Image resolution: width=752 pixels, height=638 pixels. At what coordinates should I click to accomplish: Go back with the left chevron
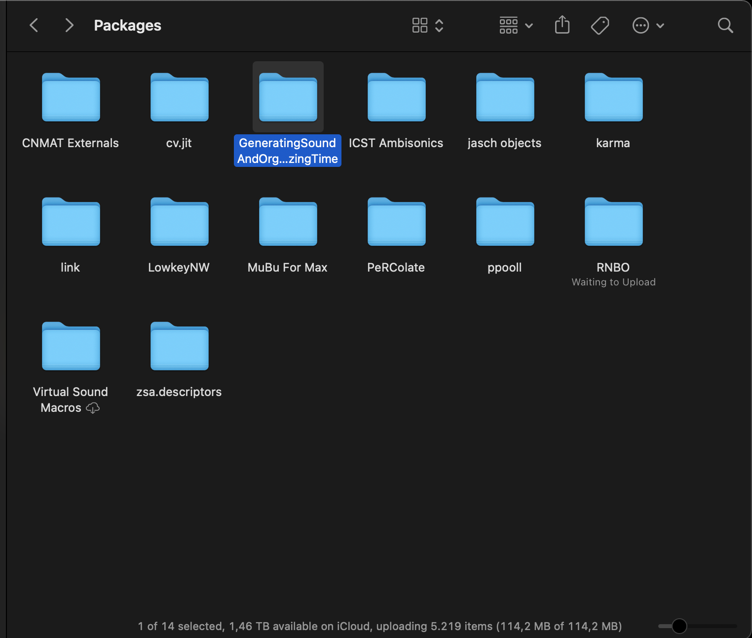pos(34,25)
